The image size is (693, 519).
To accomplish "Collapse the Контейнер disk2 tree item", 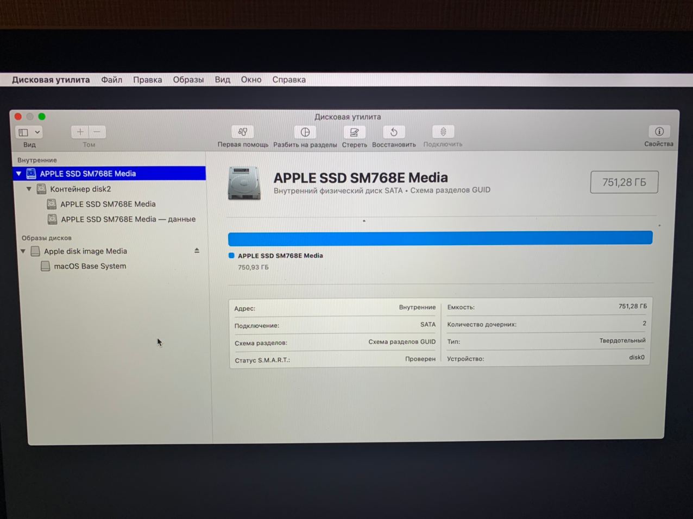I will coord(29,189).
